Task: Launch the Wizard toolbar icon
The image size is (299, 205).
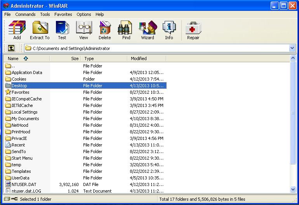Action: 148,28
